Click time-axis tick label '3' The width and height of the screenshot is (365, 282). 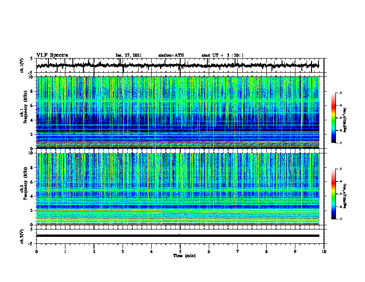(x=123, y=252)
